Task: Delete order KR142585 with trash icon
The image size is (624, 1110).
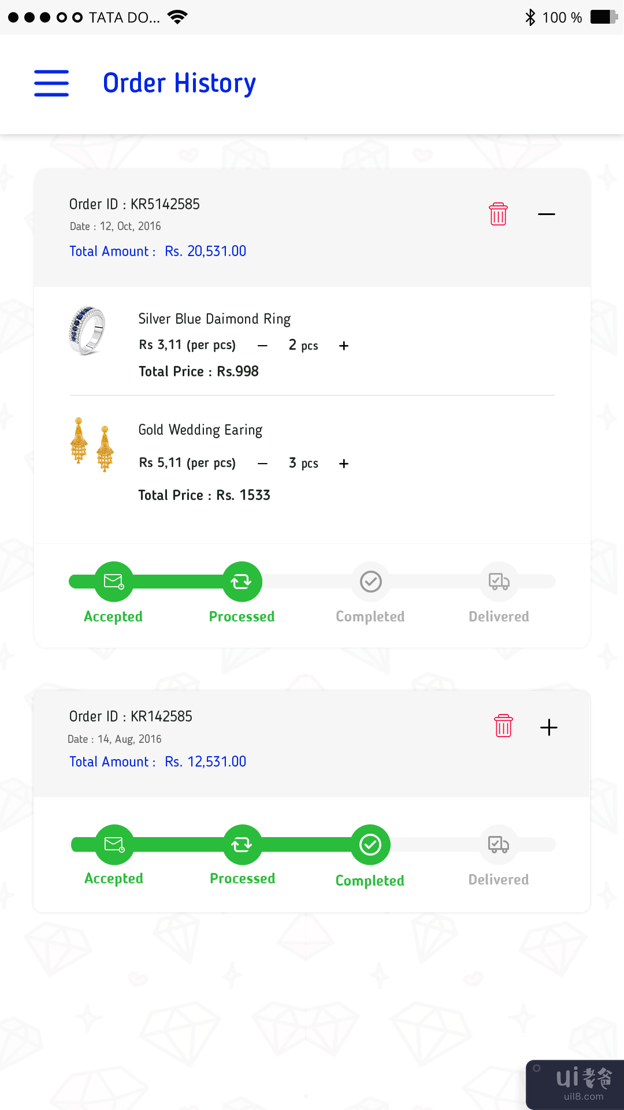Action: pos(503,726)
